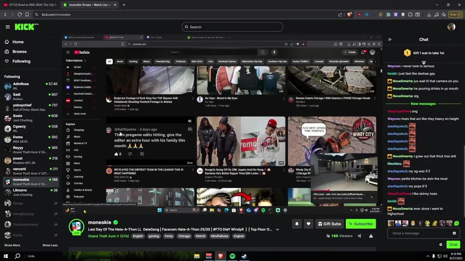Reload the Kick page
Image resolution: width=465 pixels, height=261 pixels.
point(20,14)
